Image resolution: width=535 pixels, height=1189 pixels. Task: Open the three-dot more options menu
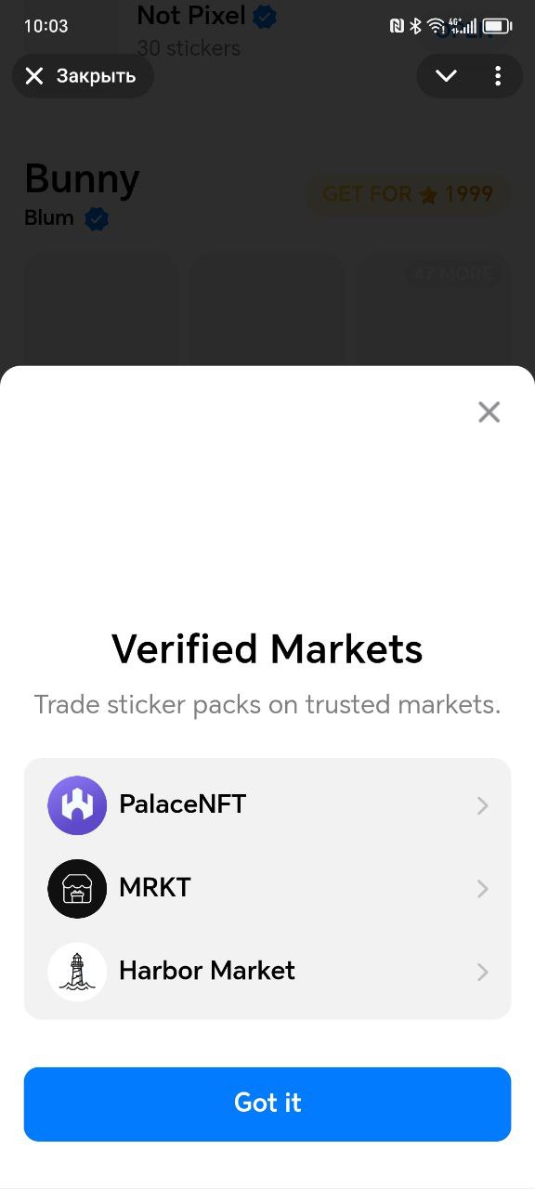pyautogui.click(x=498, y=76)
